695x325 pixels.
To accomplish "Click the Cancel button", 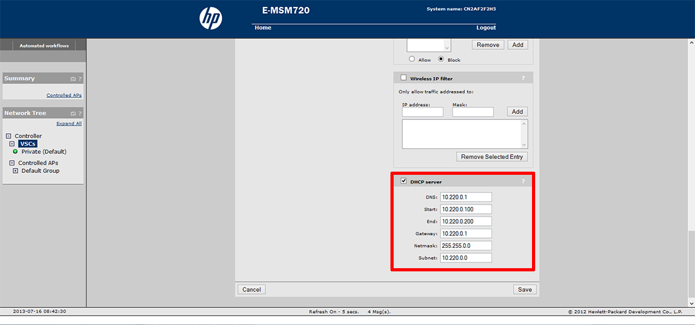I will coord(251,290).
